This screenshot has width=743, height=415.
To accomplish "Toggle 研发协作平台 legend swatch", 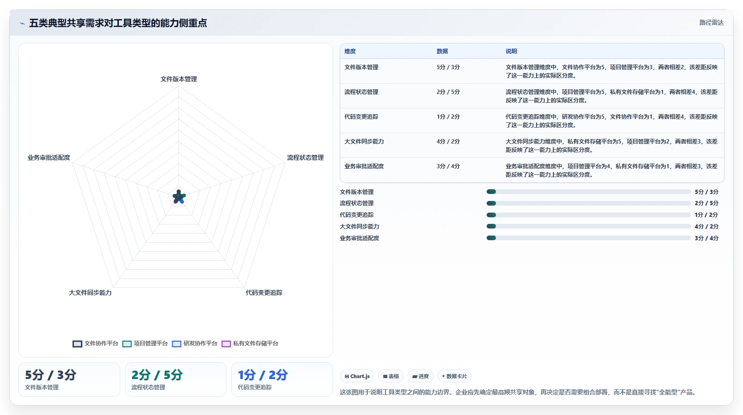I will click(x=176, y=344).
